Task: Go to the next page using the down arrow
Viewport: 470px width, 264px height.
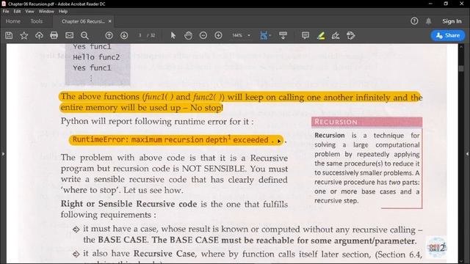Action: (124, 35)
